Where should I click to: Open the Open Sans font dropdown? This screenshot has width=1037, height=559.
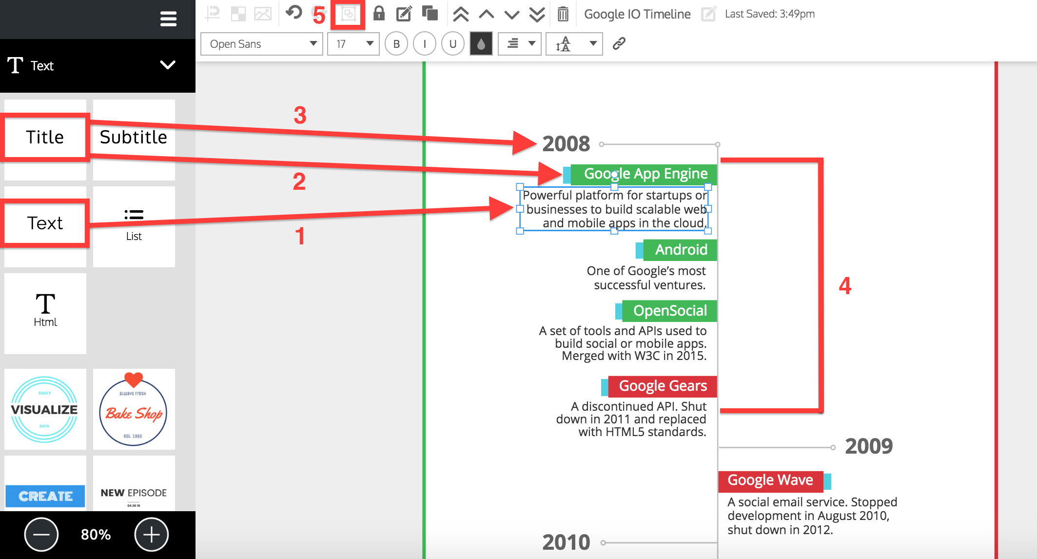[262, 44]
